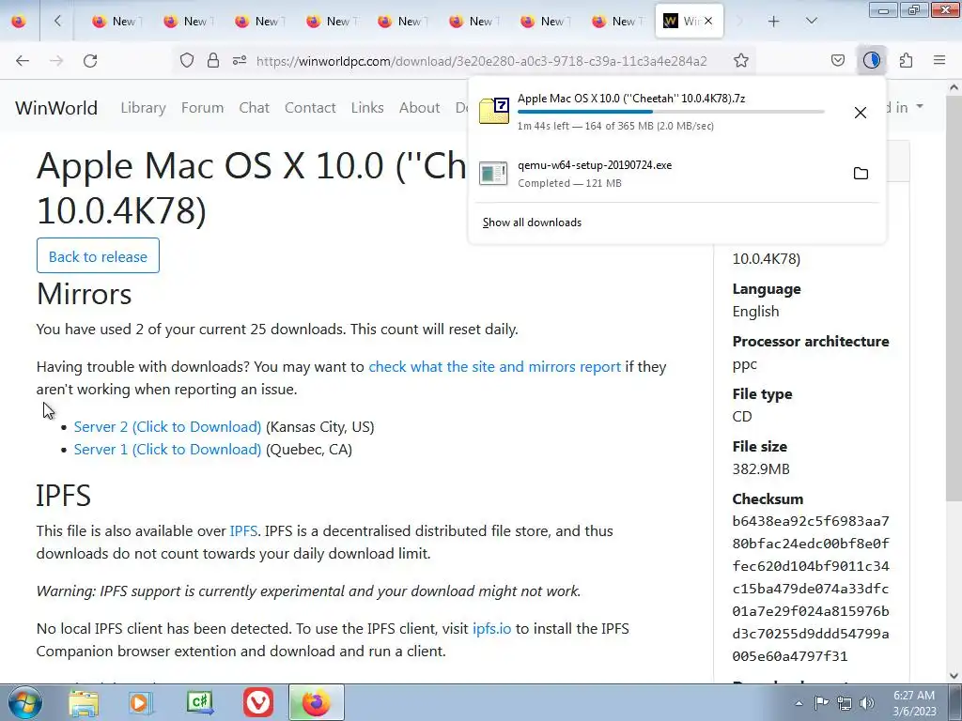Click the Back to release button
Screen dimensions: 962x721
[x=98, y=255]
